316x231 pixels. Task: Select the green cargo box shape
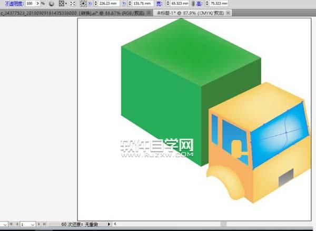coord(163,95)
